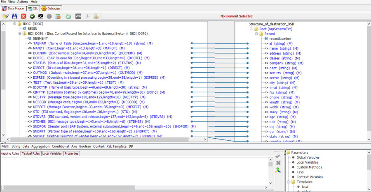Open the Actions menu
This screenshot has width=371, height=192.
[x=23, y=2]
